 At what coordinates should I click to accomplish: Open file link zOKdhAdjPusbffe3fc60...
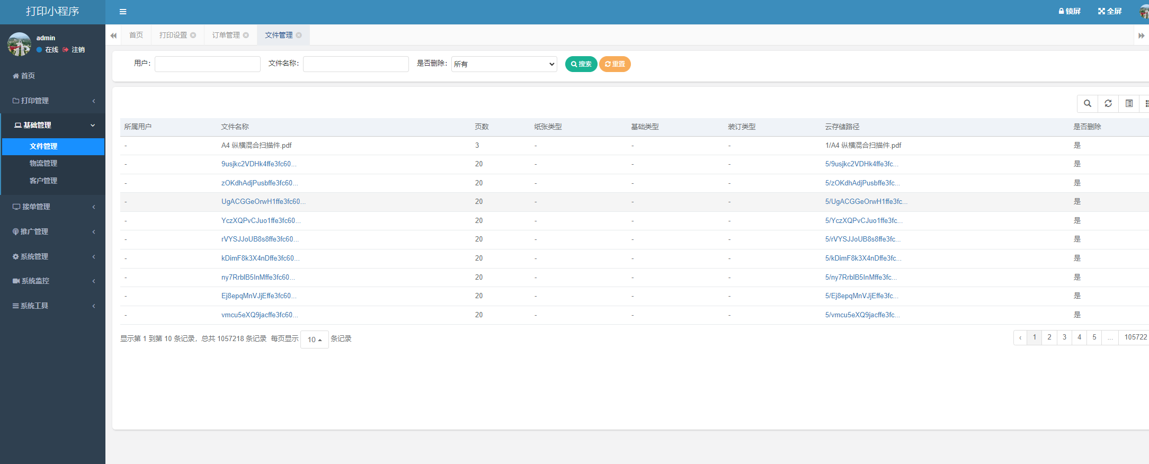(260, 183)
